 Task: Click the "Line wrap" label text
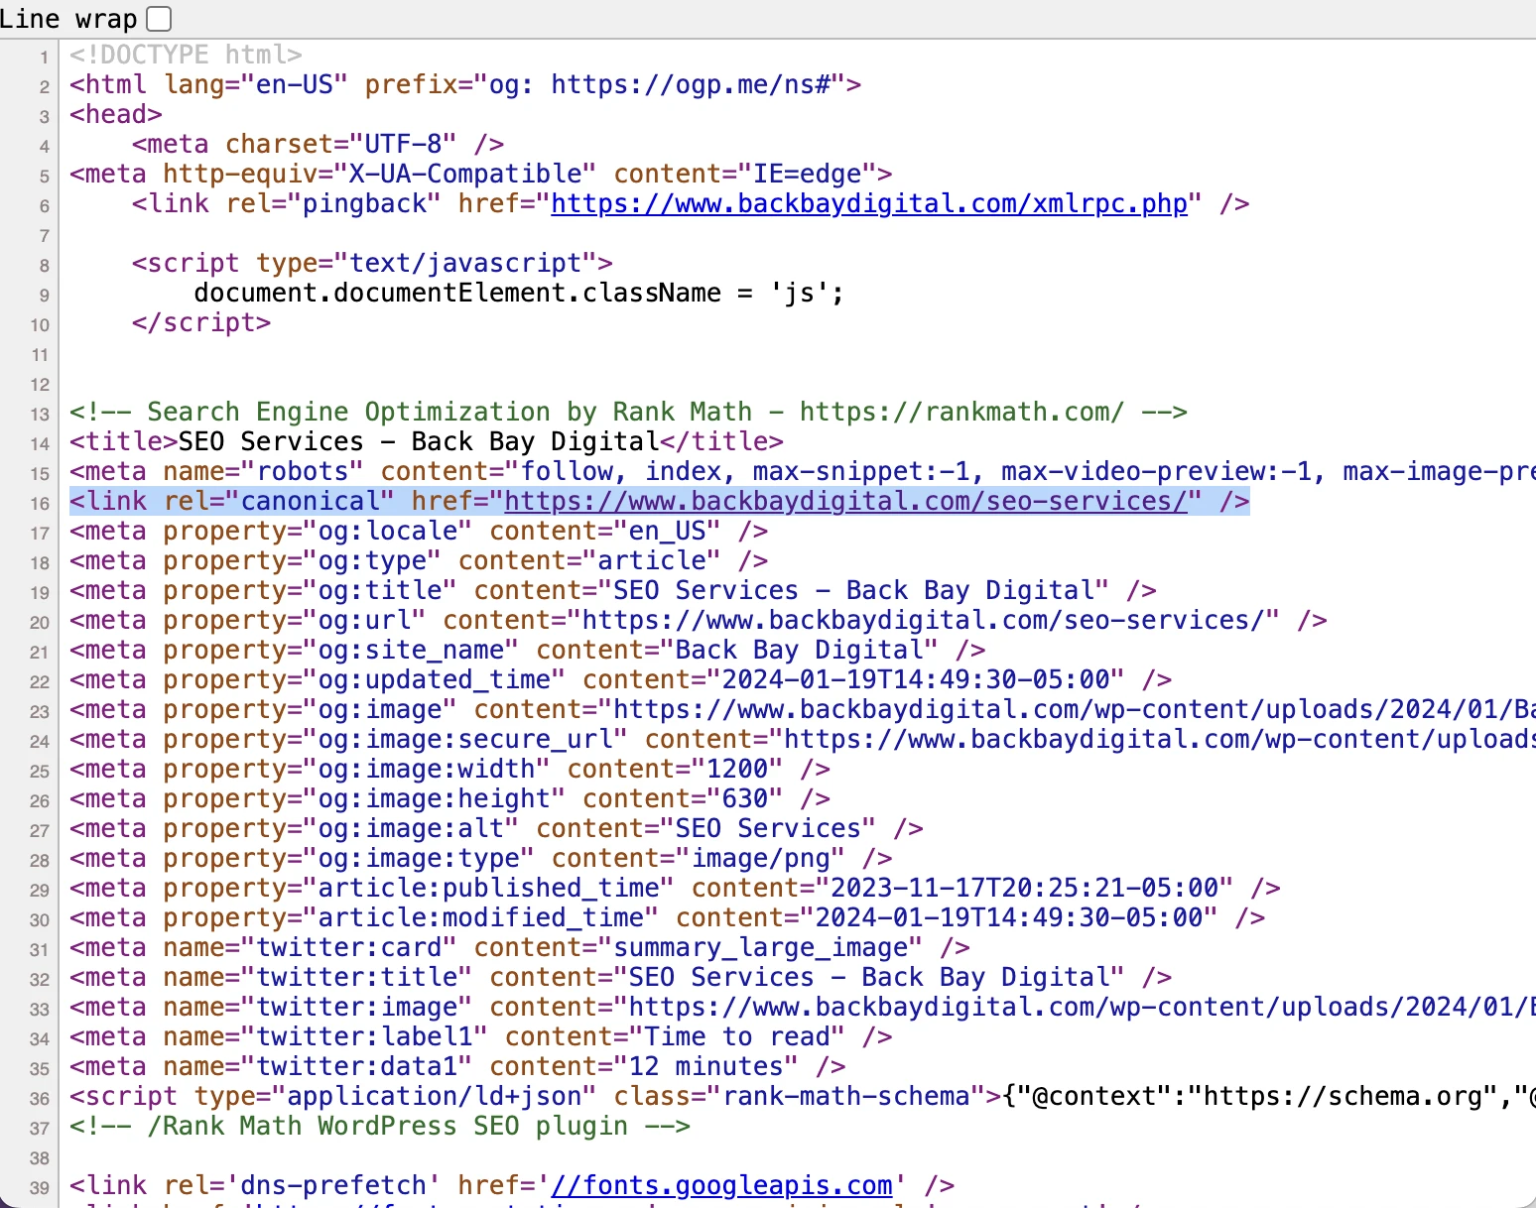point(68,19)
